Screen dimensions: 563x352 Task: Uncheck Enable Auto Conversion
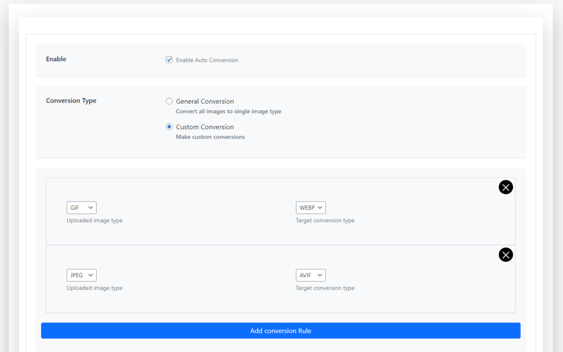(x=169, y=59)
